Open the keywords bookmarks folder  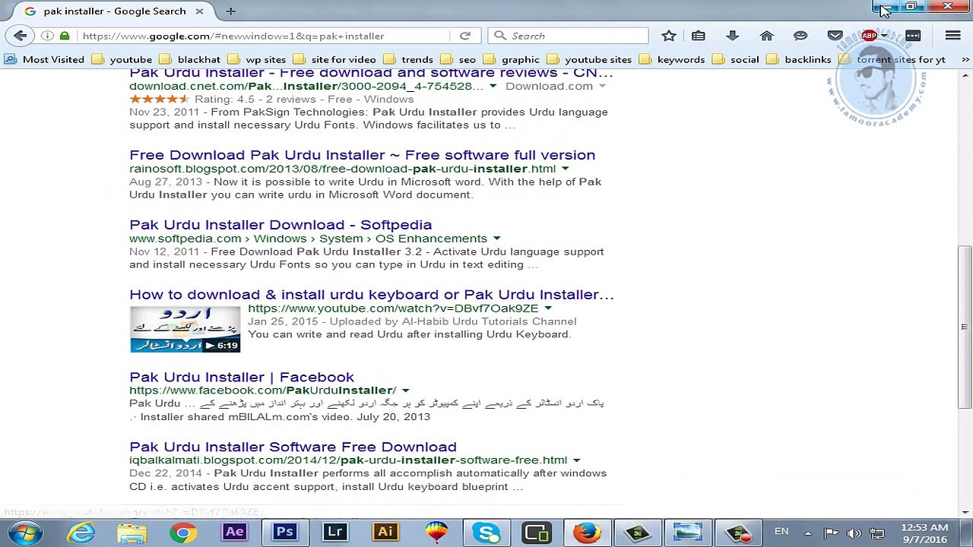coord(672,59)
